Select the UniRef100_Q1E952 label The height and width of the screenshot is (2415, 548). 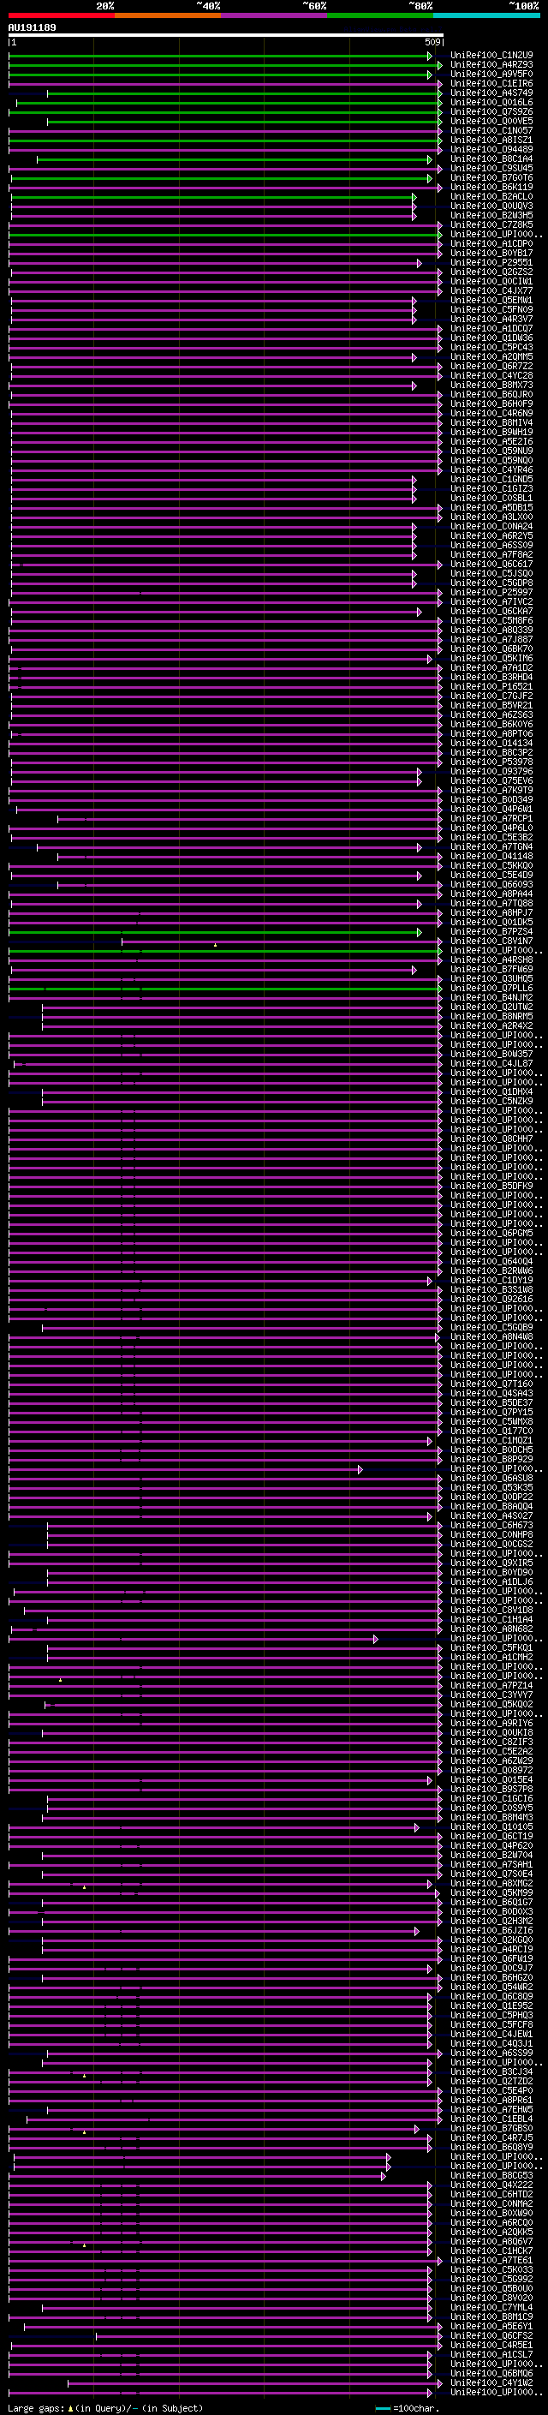click(x=491, y=2006)
